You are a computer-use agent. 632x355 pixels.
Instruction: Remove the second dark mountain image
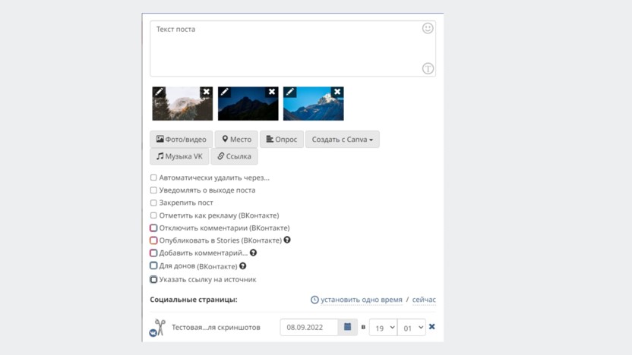click(x=272, y=92)
